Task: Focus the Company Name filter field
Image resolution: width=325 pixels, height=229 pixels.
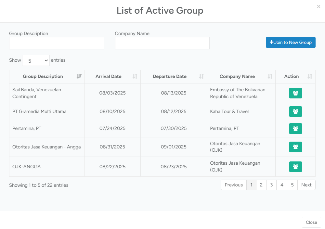Action: [x=162, y=43]
